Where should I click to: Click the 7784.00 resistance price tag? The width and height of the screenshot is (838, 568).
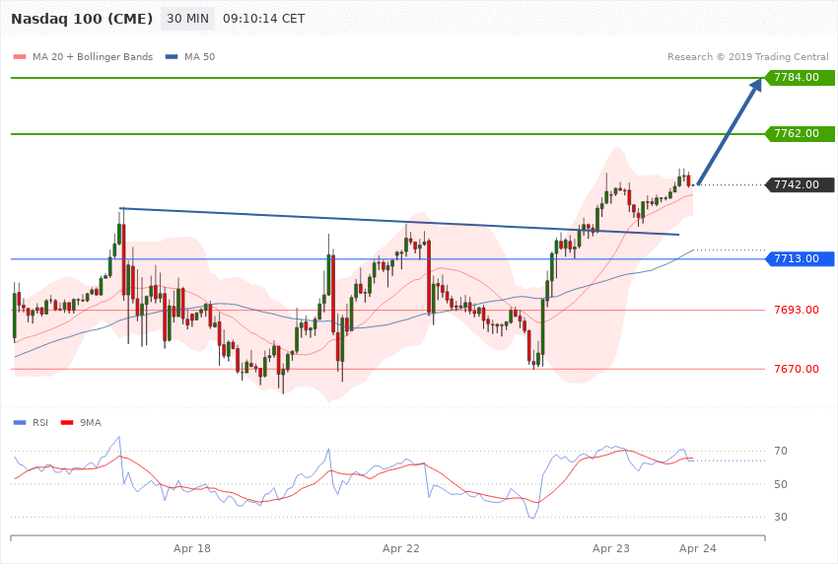tap(801, 77)
